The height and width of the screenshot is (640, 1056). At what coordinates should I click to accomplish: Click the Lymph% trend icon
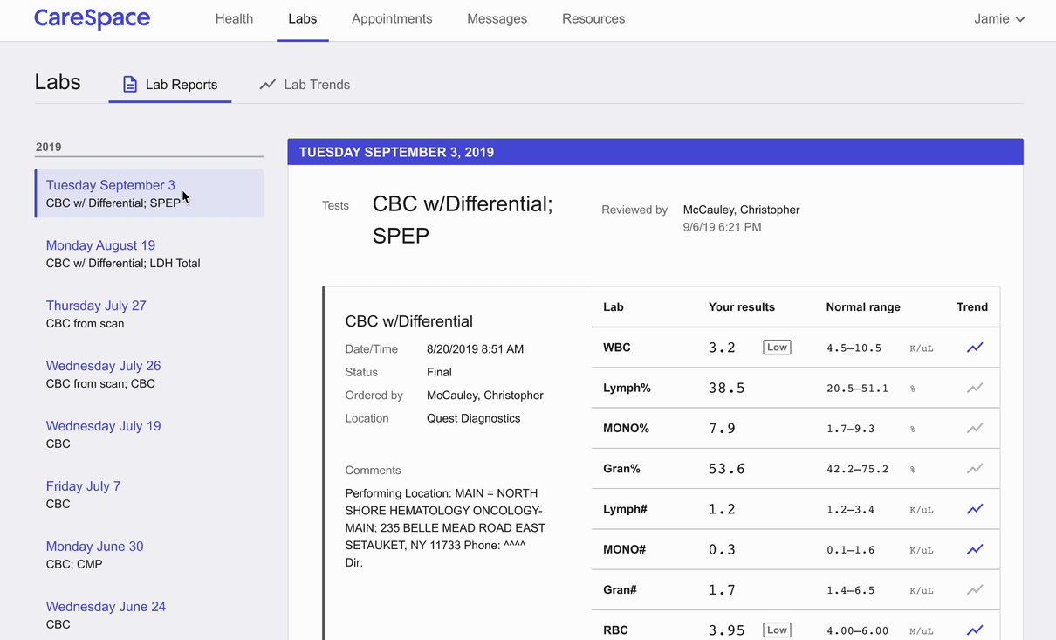[x=975, y=388]
